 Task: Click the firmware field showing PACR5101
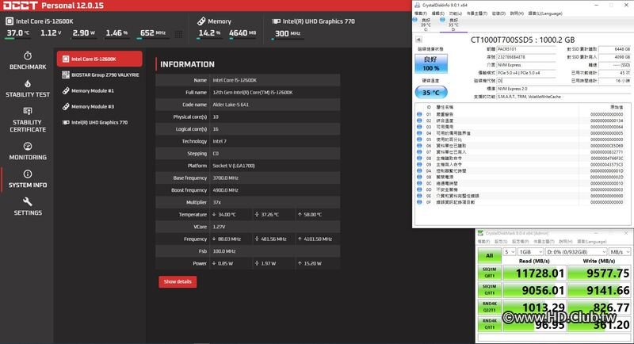tap(526, 49)
